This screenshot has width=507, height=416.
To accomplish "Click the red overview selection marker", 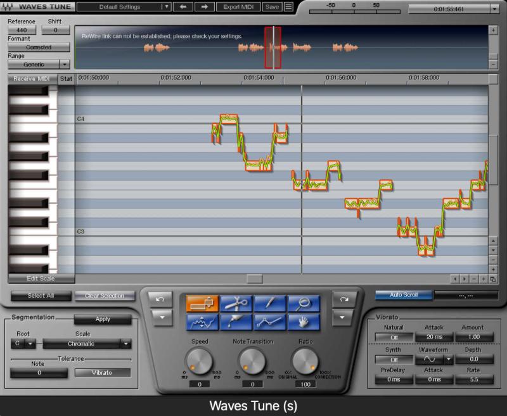I will 273,47.
